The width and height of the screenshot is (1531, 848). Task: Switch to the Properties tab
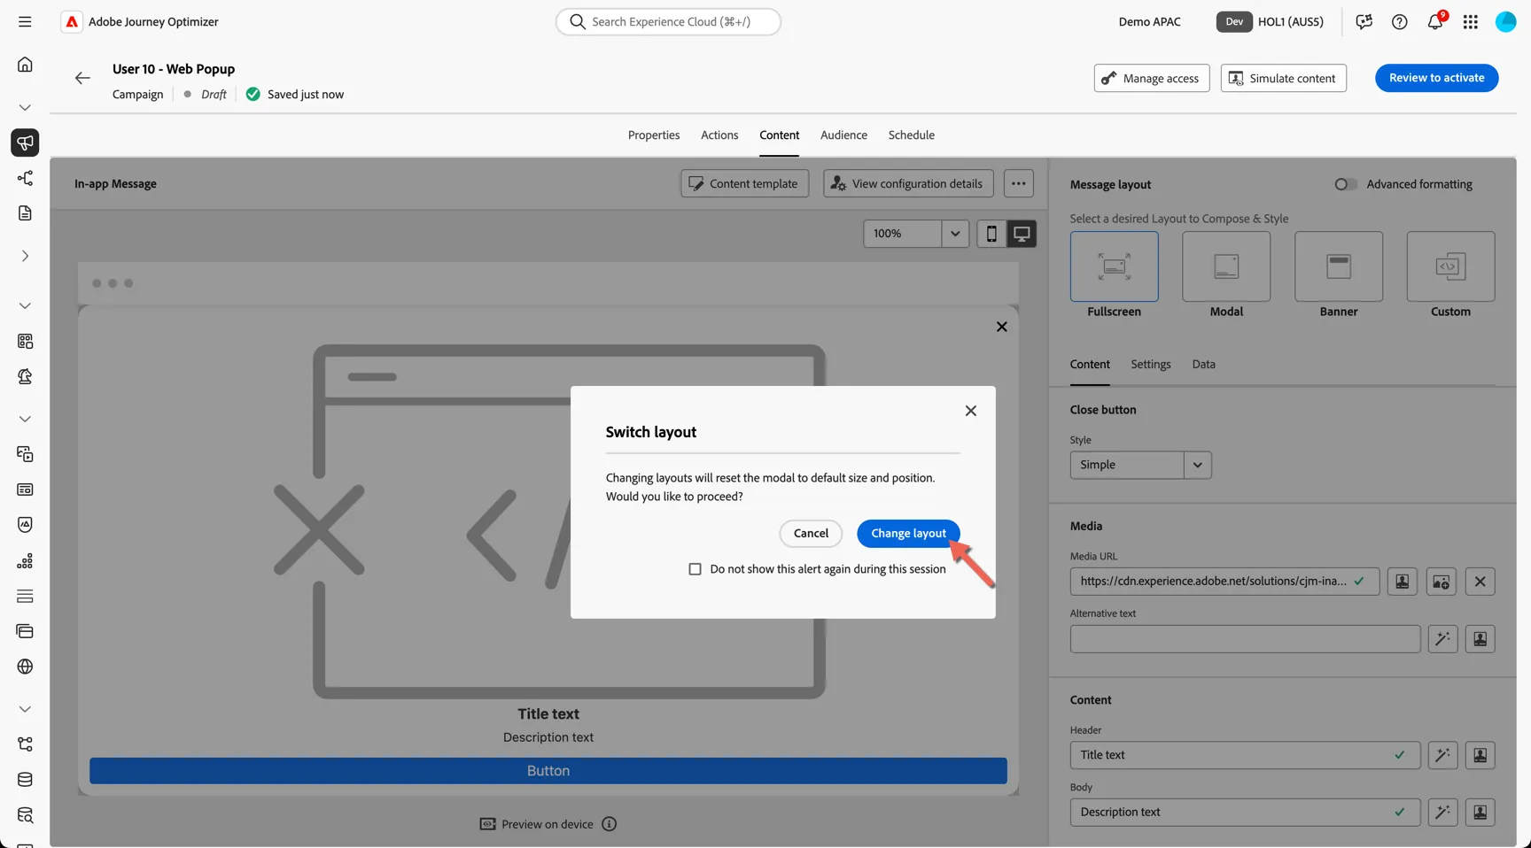click(x=654, y=135)
